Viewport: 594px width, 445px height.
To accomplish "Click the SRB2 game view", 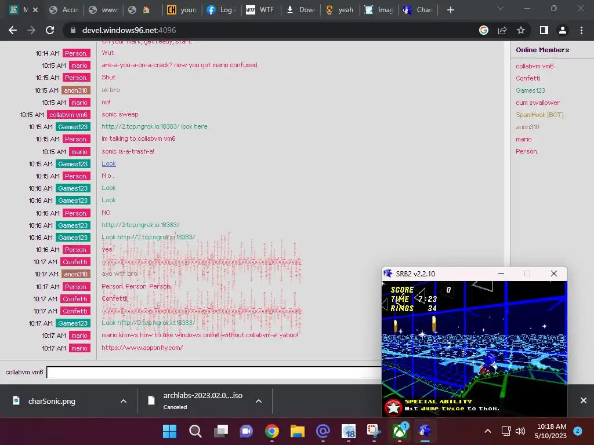I will click(475, 348).
